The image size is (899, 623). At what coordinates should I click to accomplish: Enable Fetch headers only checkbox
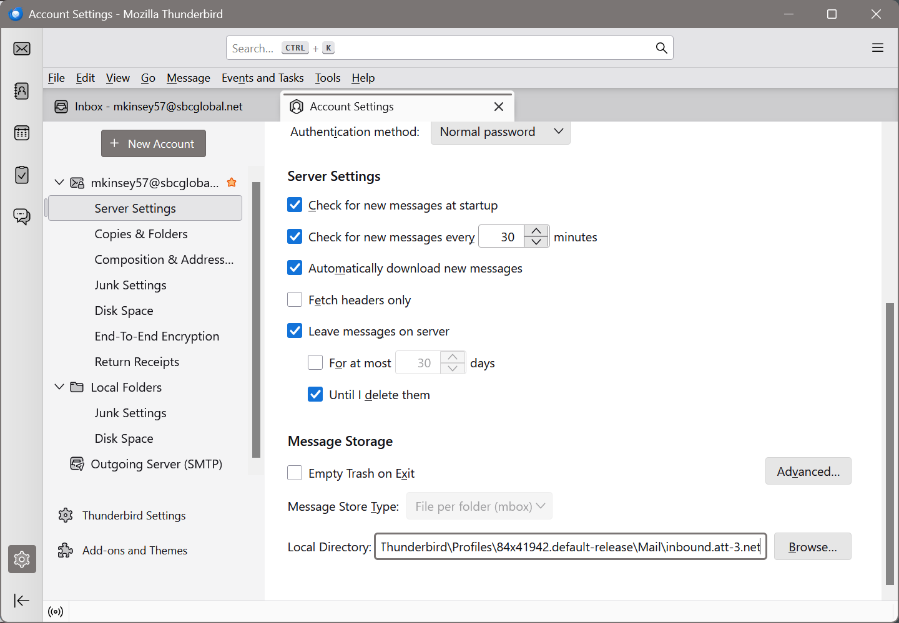coord(295,300)
